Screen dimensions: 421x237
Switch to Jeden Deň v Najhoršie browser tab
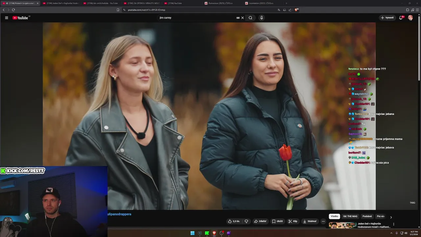[61, 3]
